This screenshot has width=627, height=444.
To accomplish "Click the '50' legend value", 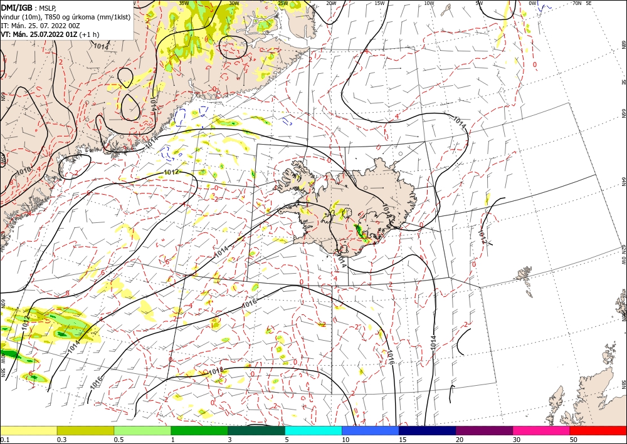I will point(574,440).
